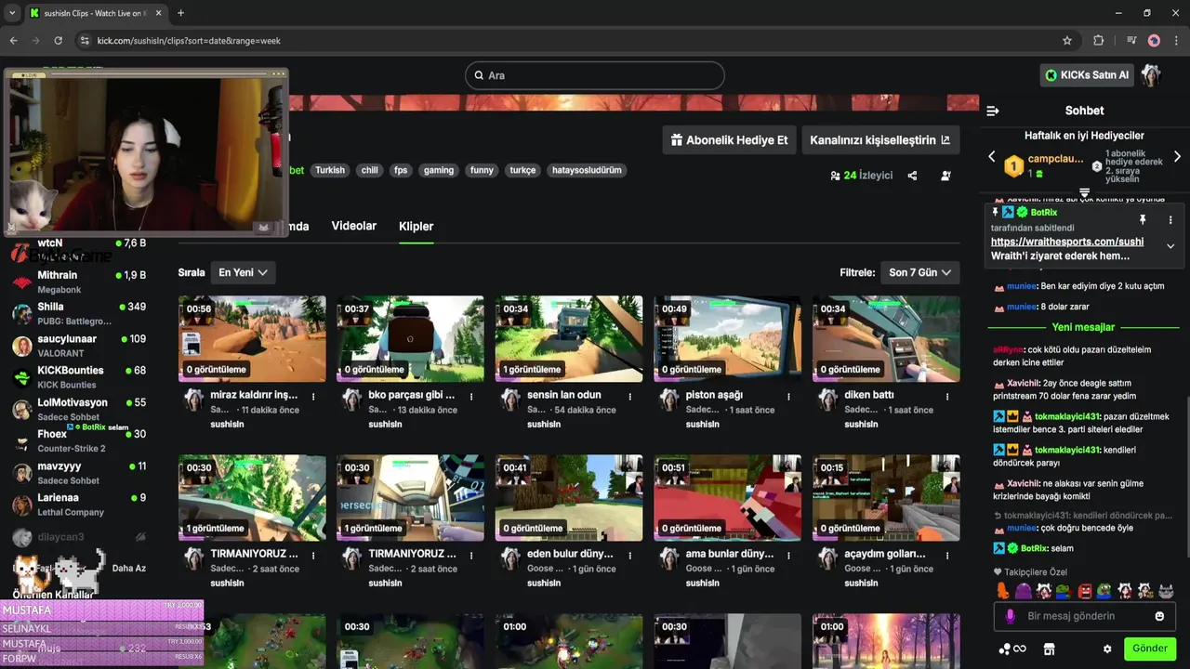
Task: Click the browser back arrow
Action: pos(13,41)
